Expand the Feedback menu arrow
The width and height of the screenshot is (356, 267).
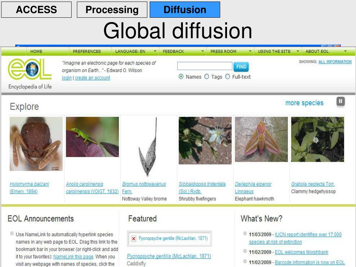203,51
